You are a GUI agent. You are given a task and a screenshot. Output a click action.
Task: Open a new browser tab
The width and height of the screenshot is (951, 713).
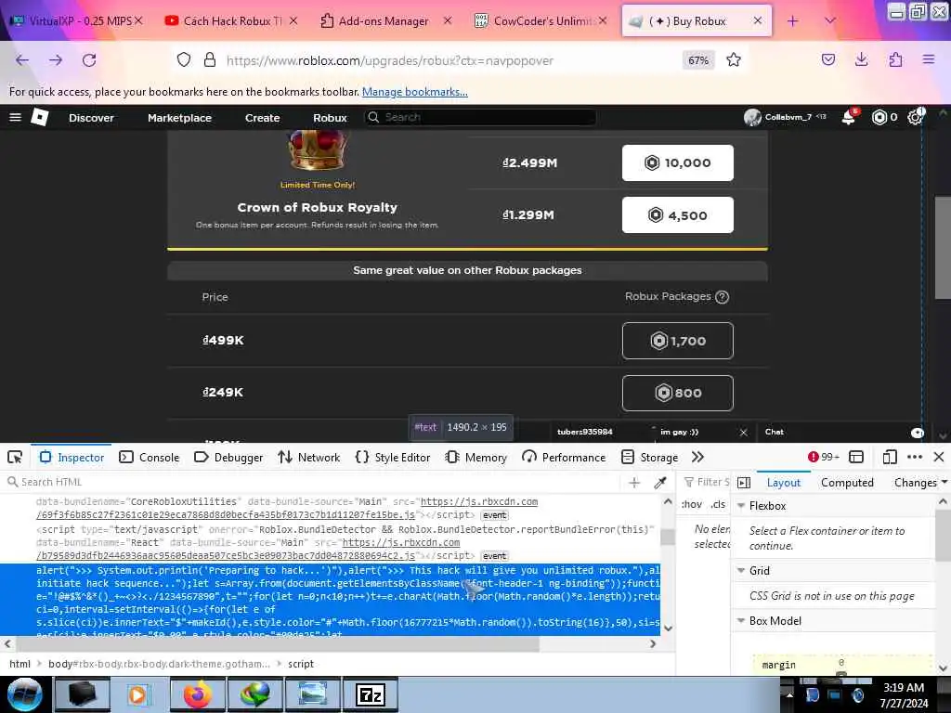793,20
